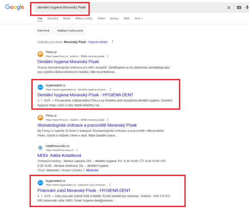
Task: Start voice search with microphone icon
Action: [247, 7]
